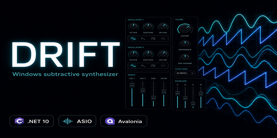Click the Oscillator 1 Octave knob
Image resolution: width=277 pixels, height=138 pixels.
[x=133, y=26]
